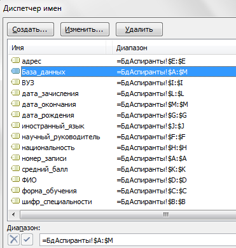Click range =БдАспиранты!$H:$H in list
The height and width of the screenshot is (248, 236).
click(151, 148)
